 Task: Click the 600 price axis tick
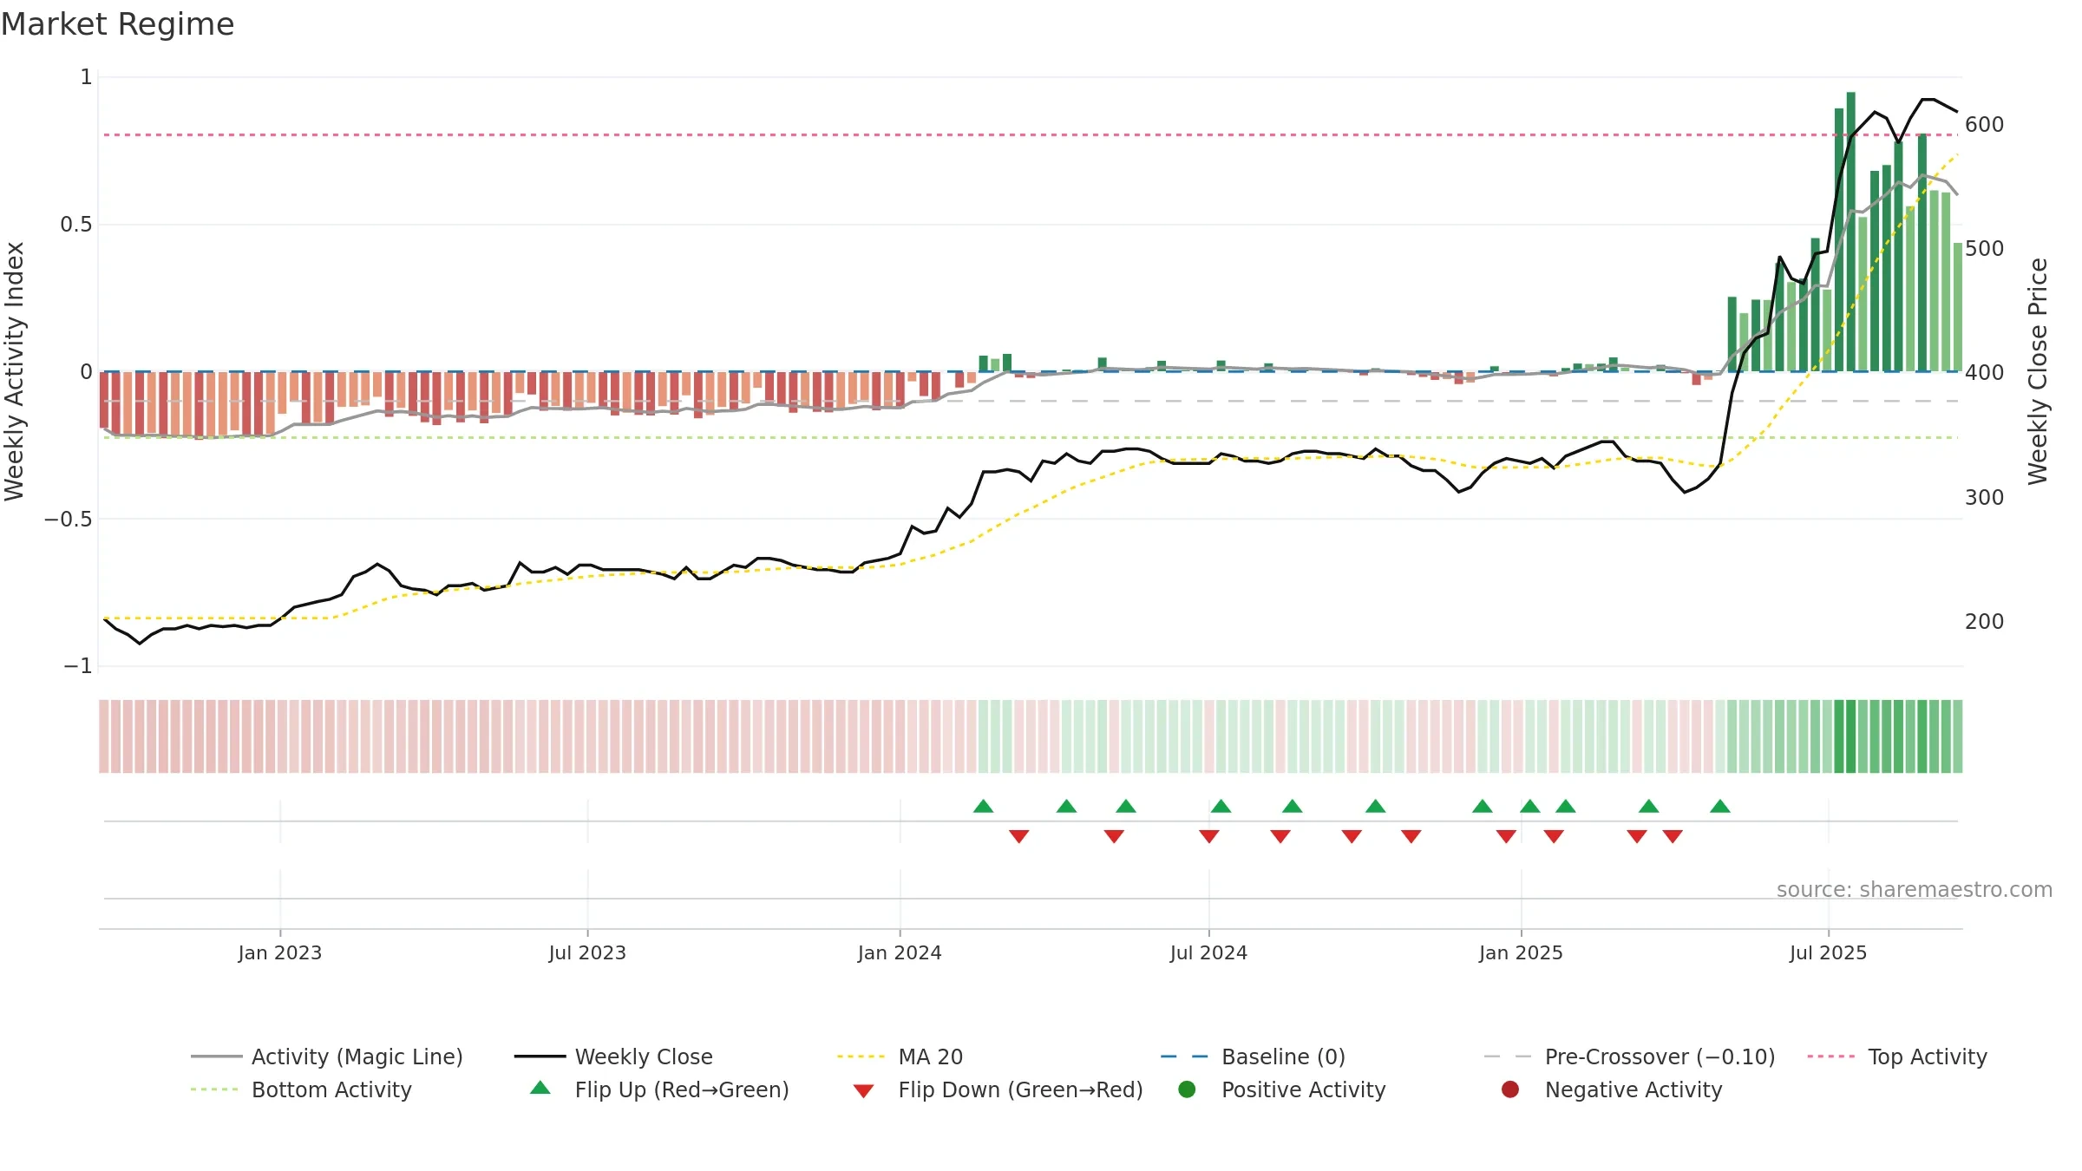click(x=1985, y=125)
